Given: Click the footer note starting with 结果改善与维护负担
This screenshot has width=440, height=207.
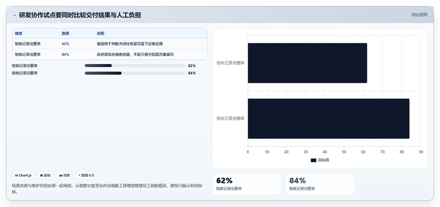Looking at the screenshot, I should [x=107, y=189].
